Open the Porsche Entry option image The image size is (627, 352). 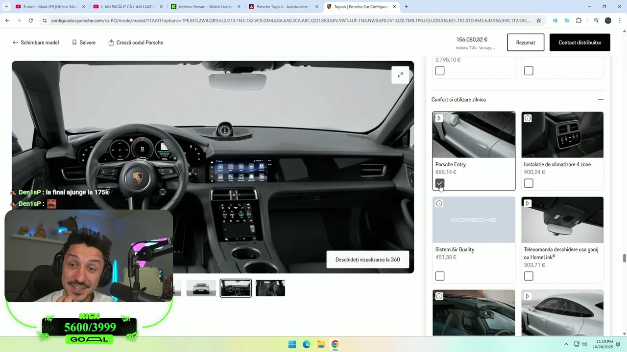474,135
